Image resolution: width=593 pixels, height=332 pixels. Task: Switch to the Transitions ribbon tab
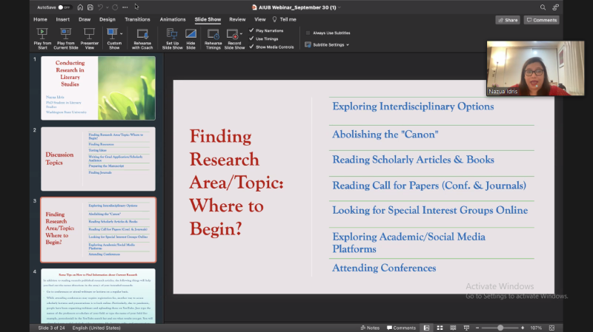click(137, 19)
